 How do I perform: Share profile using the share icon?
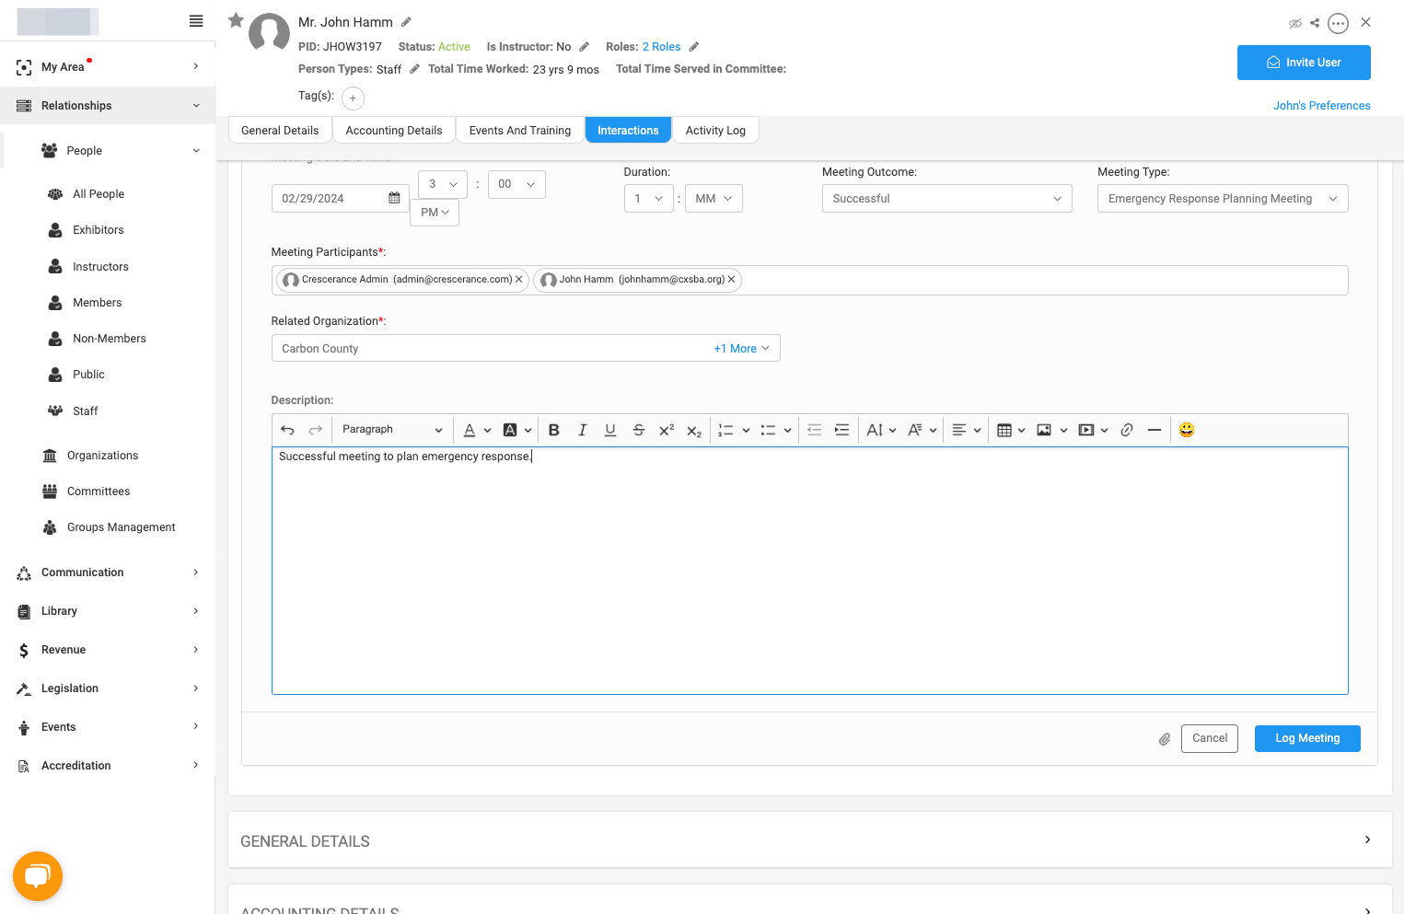[1315, 23]
